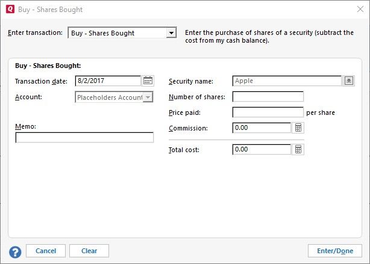370x264 pixels.
Task: Click the Total cost amount field
Action: point(262,149)
